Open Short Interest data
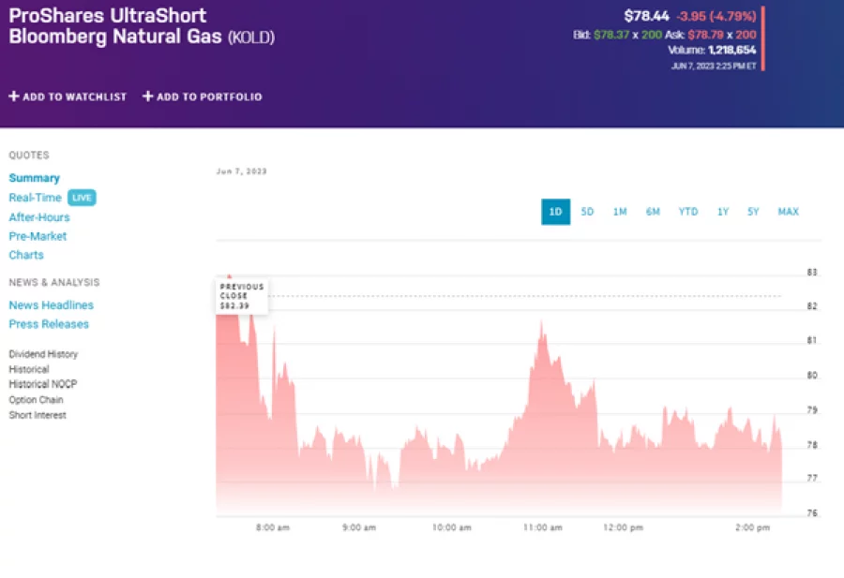Image resolution: width=844 pixels, height=578 pixels. 38,415
